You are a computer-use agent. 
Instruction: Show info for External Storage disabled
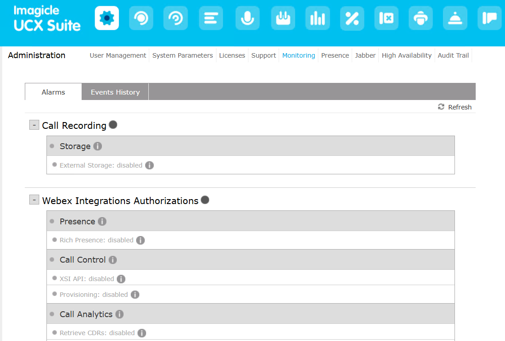tap(150, 165)
